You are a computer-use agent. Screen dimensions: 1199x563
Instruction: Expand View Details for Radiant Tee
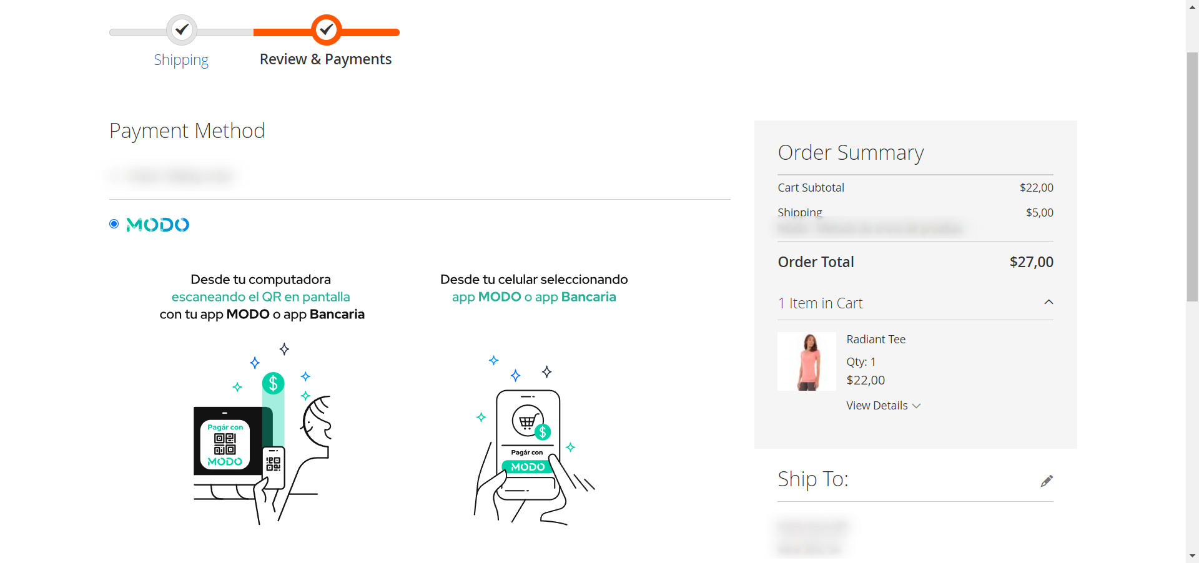pos(883,406)
